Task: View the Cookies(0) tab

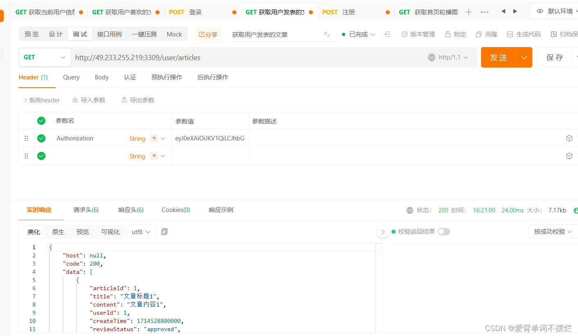Action: point(176,210)
